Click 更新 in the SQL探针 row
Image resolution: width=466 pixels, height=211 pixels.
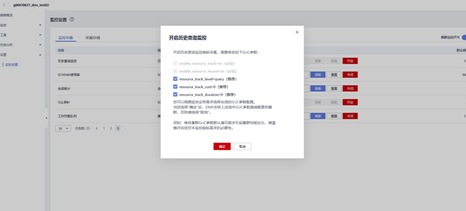[318, 102]
